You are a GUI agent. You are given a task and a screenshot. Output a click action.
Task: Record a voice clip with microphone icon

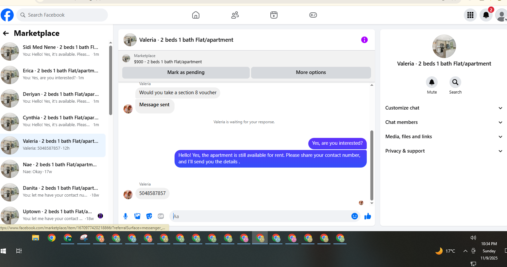(126, 216)
